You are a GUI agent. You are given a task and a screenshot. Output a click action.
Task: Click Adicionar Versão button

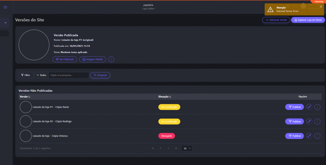point(276,20)
